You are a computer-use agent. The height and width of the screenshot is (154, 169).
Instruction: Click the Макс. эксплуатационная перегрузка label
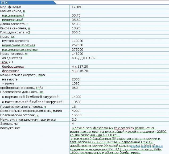click(28, 120)
